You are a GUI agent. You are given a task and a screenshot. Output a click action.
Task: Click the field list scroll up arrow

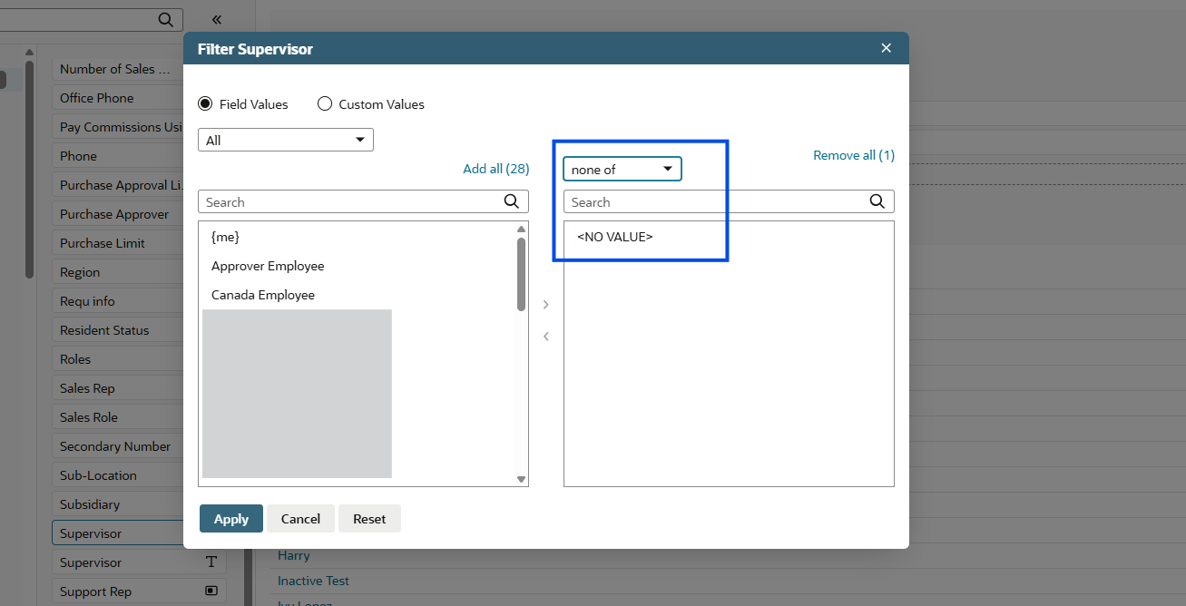tap(29, 52)
